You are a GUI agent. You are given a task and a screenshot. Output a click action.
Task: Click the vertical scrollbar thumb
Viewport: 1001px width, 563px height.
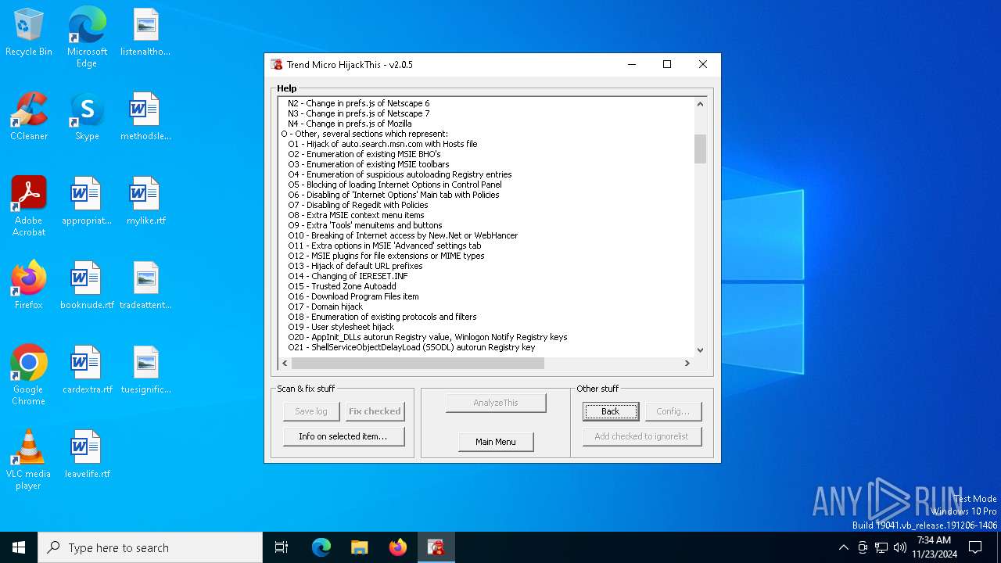pos(700,149)
